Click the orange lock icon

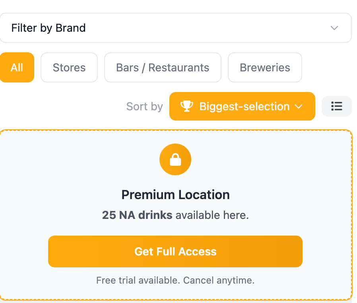pos(175,160)
